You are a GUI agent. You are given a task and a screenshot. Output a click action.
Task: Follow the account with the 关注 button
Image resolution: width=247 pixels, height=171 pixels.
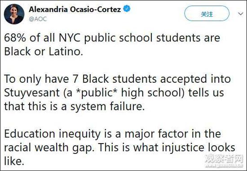pos(207,14)
